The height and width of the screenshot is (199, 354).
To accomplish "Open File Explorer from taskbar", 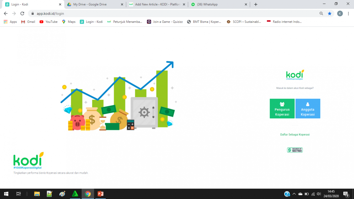I will (x=37, y=194).
